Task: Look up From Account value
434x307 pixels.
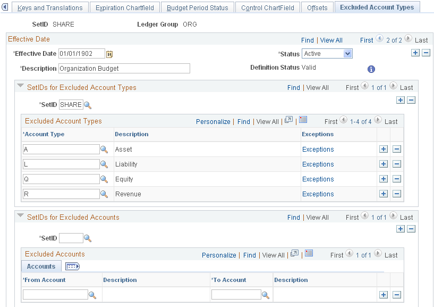Action: (92, 295)
